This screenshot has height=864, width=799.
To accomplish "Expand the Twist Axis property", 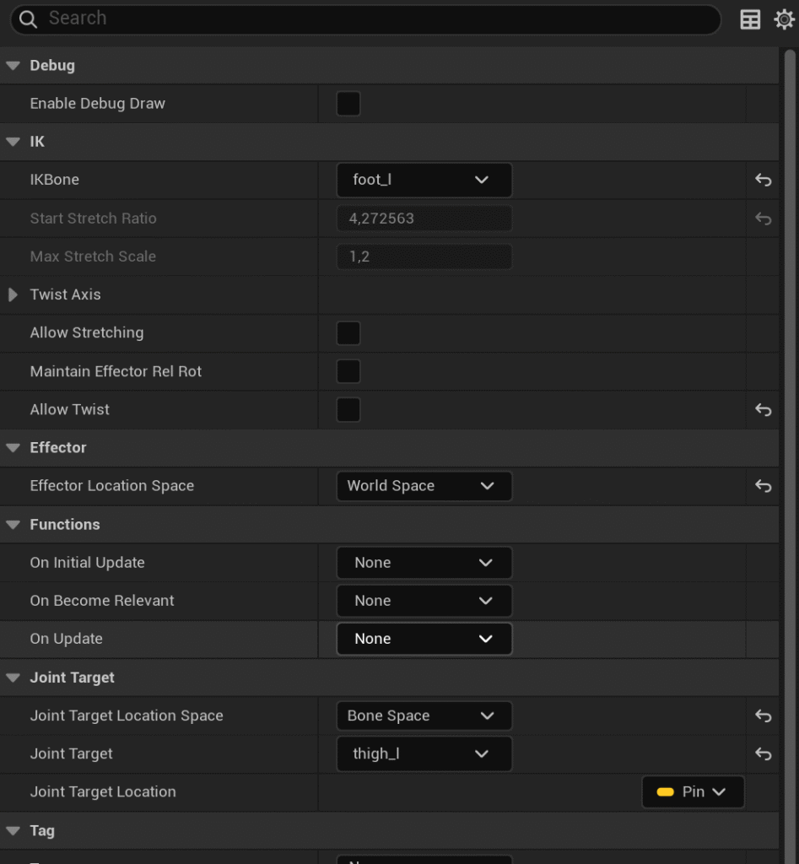I will click(13, 294).
